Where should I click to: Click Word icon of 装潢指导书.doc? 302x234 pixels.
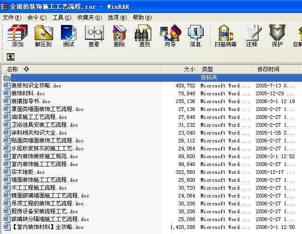6,101
